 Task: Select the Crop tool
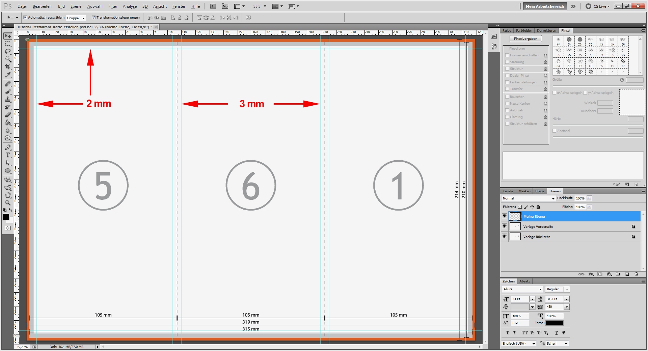8,67
